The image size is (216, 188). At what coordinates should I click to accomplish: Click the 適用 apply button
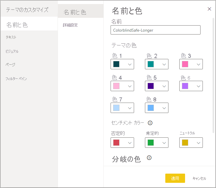[175, 178]
